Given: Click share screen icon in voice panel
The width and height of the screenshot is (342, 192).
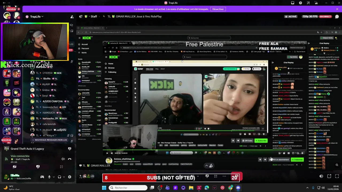Looking at the screenshot, I should point(38,167).
